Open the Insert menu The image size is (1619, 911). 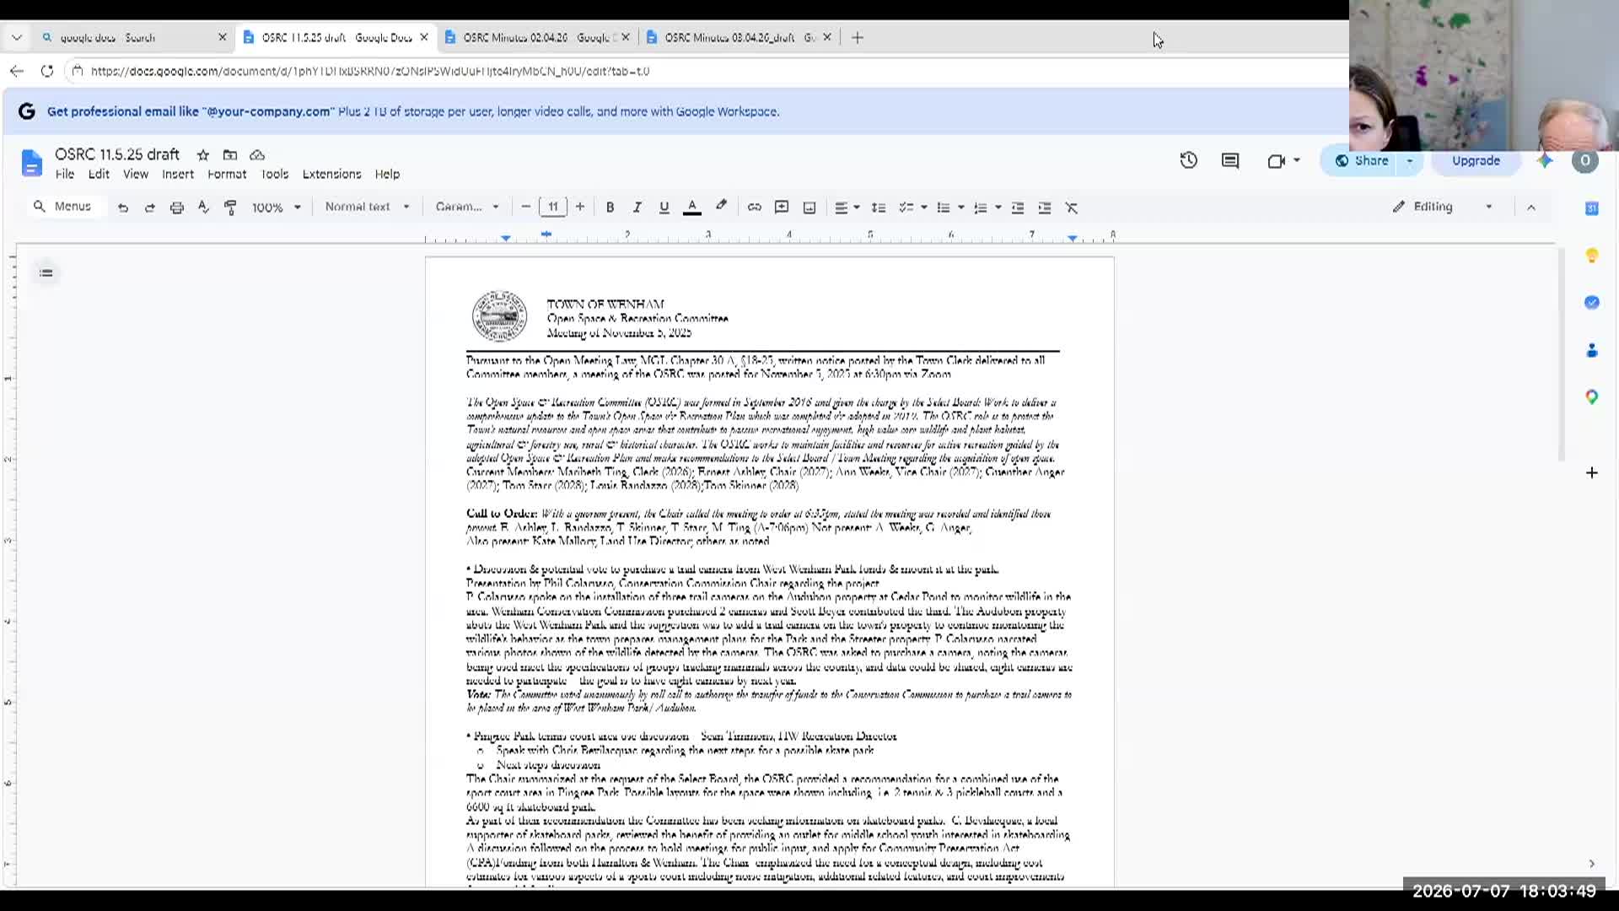[178, 175]
